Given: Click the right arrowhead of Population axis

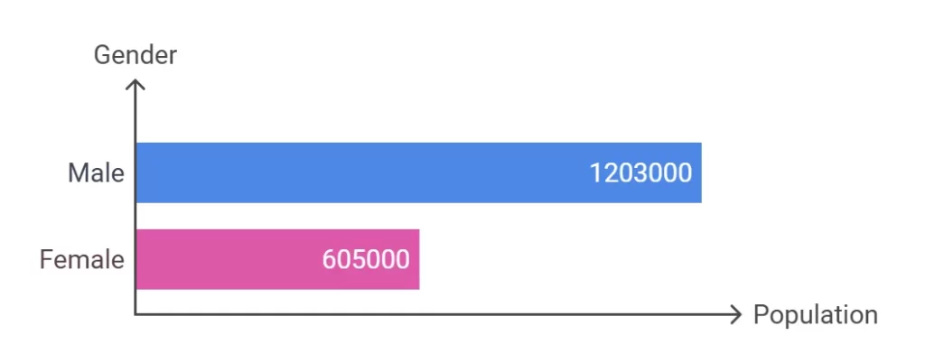Looking at the screenshot, I should tap(735, 314).
